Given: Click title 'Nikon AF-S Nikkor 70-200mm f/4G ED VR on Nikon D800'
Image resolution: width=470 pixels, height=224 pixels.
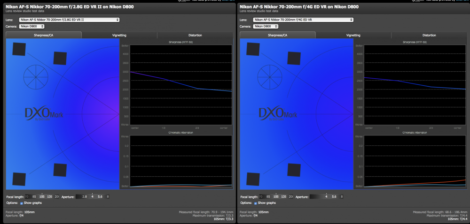Looking at the screenshot, I should click(299, 7).
